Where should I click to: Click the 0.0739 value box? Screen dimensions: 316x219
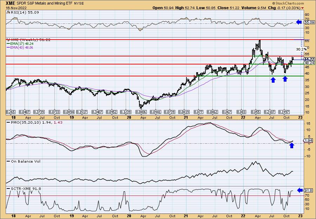coord(170,112)
